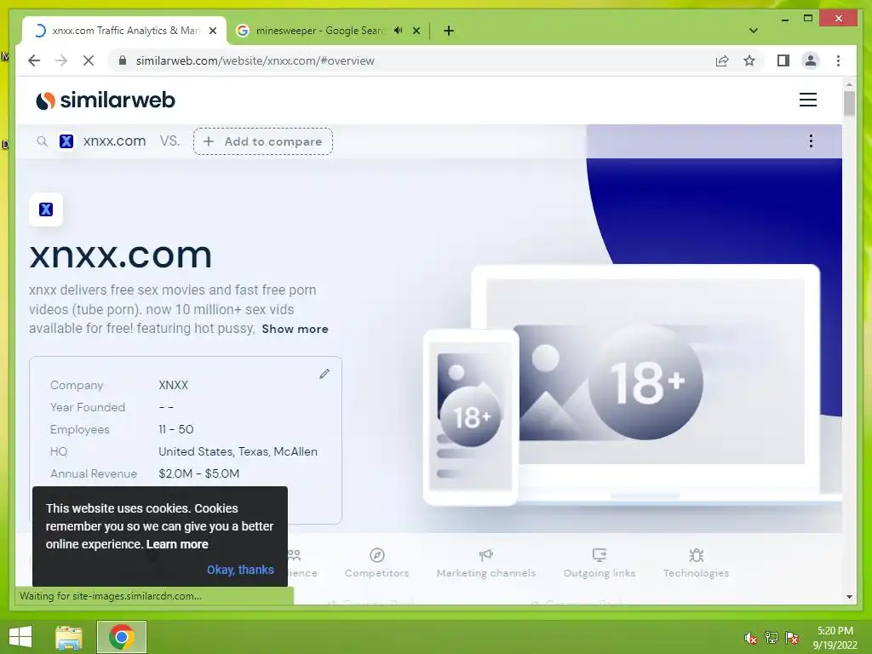Open the Windows Start button
This screenshot has width=872, height=654.
tap(20, 637)
